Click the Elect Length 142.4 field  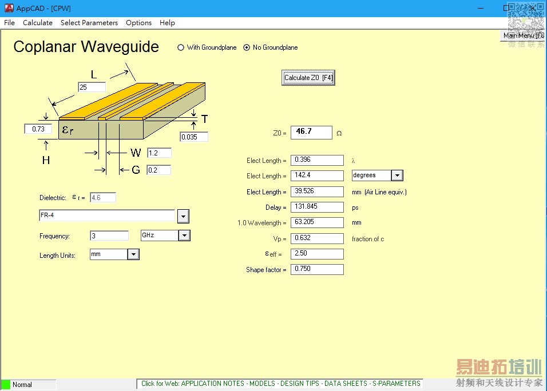click(317, 175)
